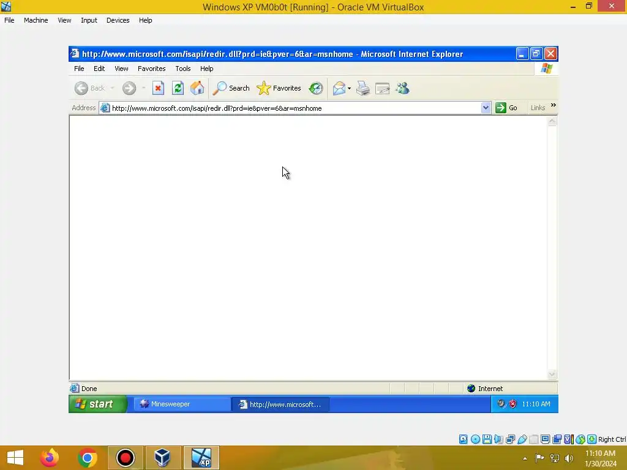Open the History icon in toolbar
The width and height of the screenshot is (627, 470).
[x=316, y=88]
